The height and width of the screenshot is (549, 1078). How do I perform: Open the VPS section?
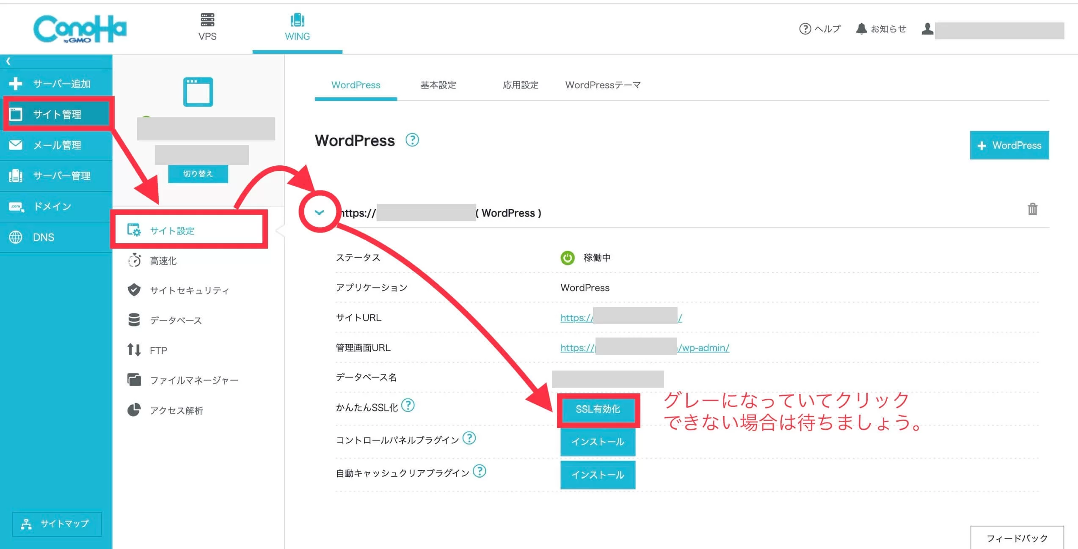207,27
